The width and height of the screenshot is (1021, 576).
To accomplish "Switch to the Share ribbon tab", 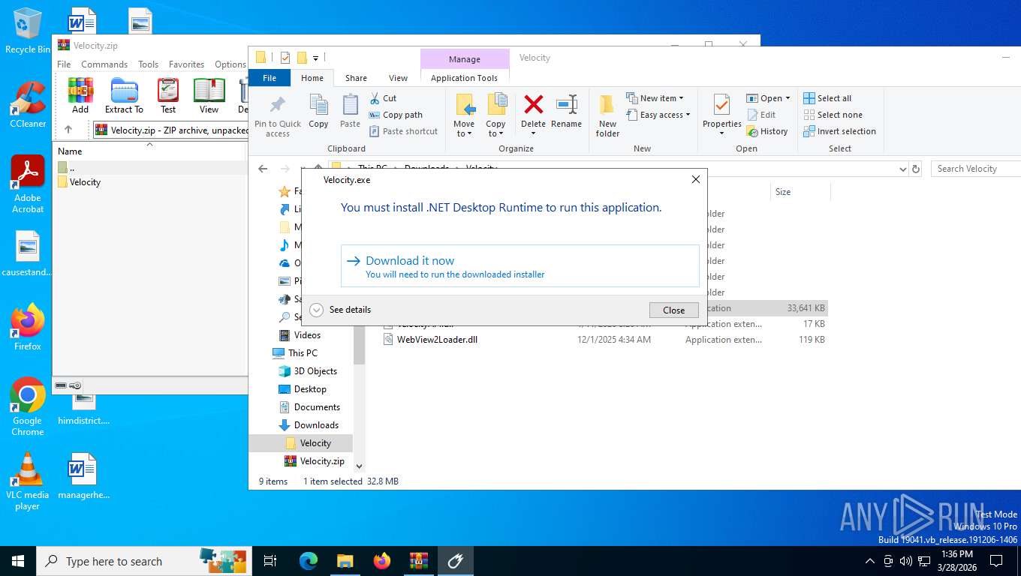I will [356, 78].
